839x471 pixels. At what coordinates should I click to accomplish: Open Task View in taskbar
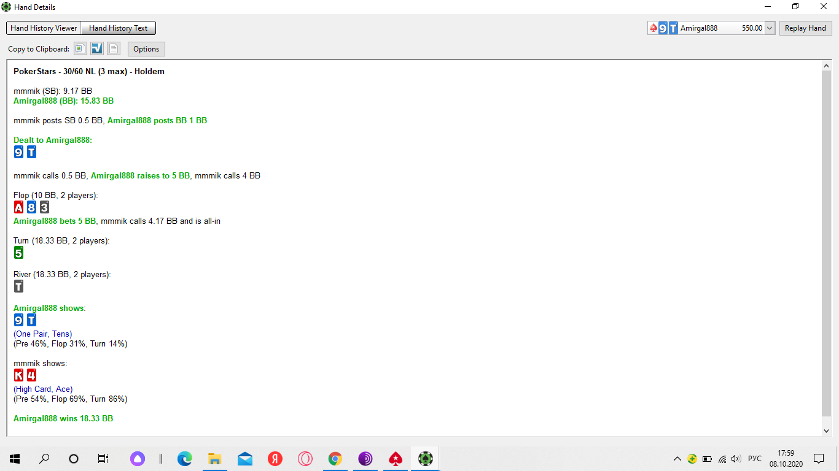pos(103,458)
